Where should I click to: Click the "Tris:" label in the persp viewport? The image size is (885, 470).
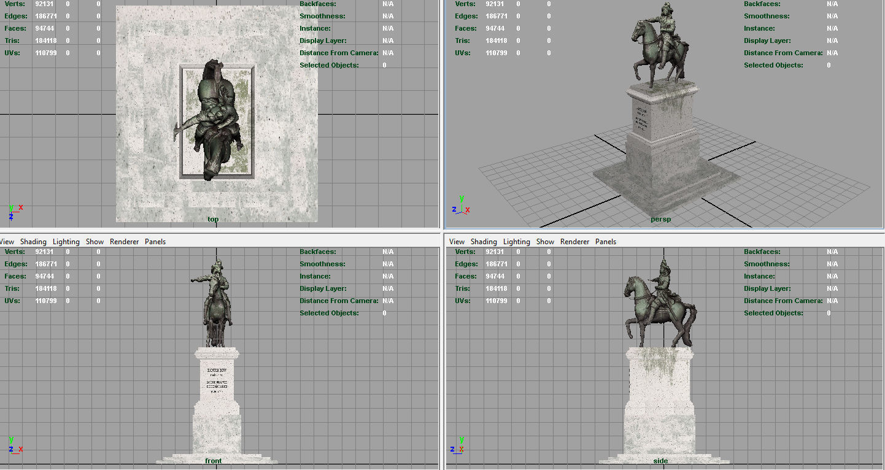(x=463, y=40)
